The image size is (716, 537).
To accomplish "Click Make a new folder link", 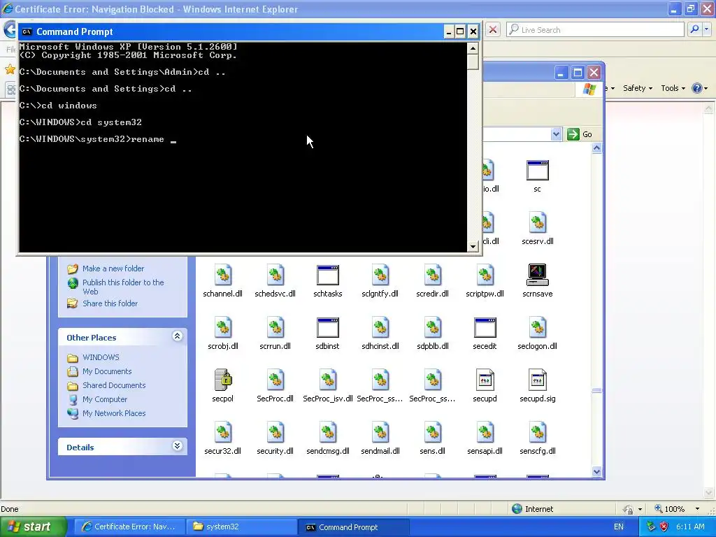I will pos(113,268).
